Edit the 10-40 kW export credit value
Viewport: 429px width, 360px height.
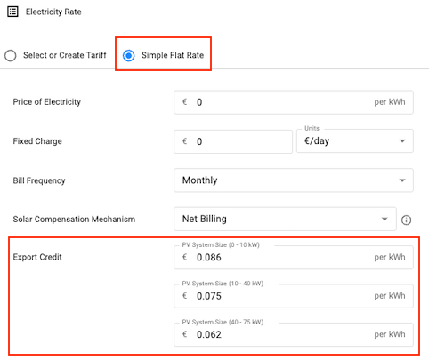click(x=294, y=296)
